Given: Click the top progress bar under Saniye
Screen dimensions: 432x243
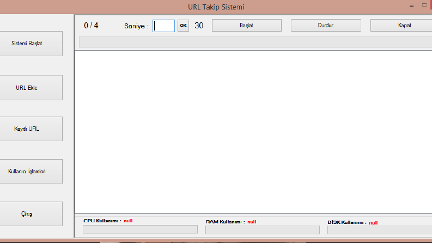Looking at the screenshot, I should (255, 42).
